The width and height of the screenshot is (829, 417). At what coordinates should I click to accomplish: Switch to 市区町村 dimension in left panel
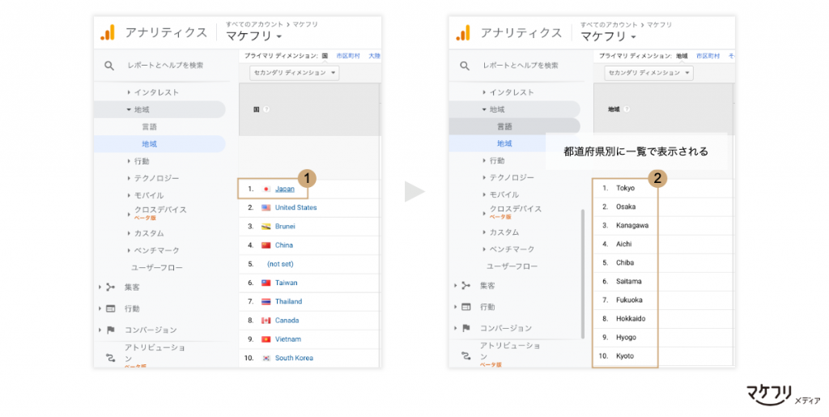click(x=346, y=56)
